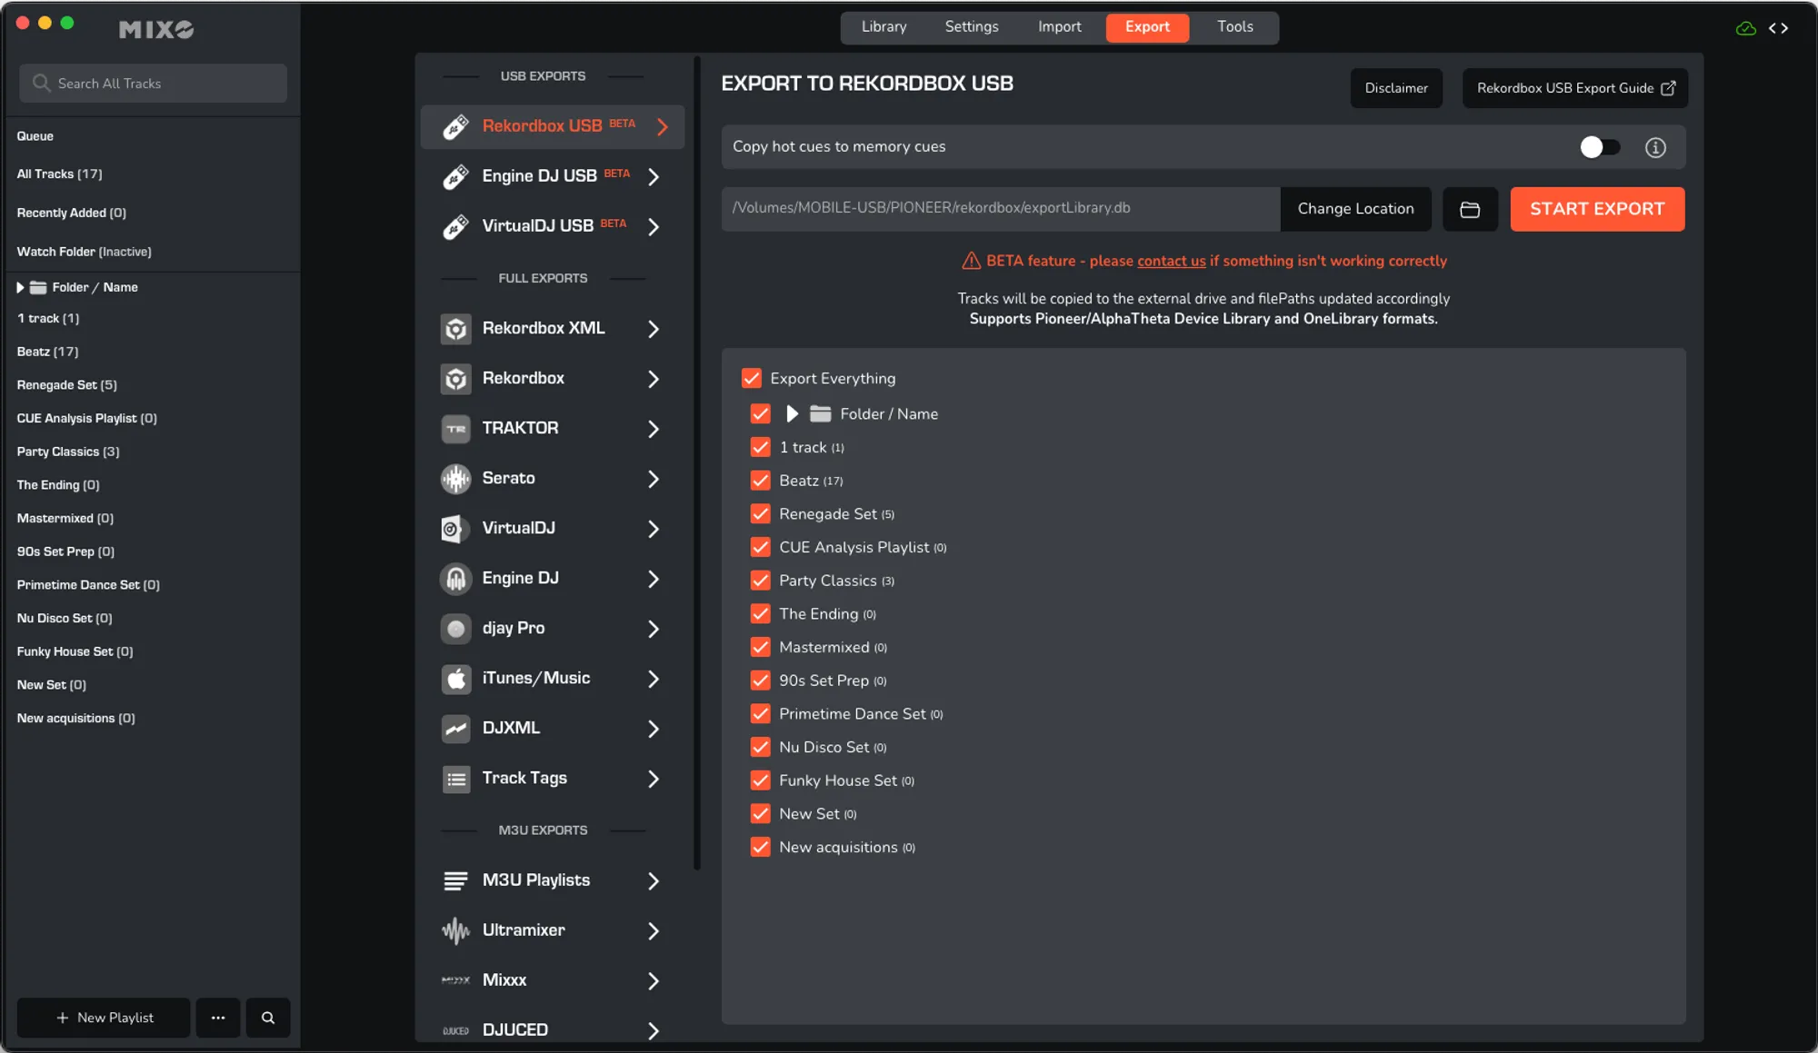Click the Serato export icon
This screenshot has height=1053, width=1818.
pos(455,479)
